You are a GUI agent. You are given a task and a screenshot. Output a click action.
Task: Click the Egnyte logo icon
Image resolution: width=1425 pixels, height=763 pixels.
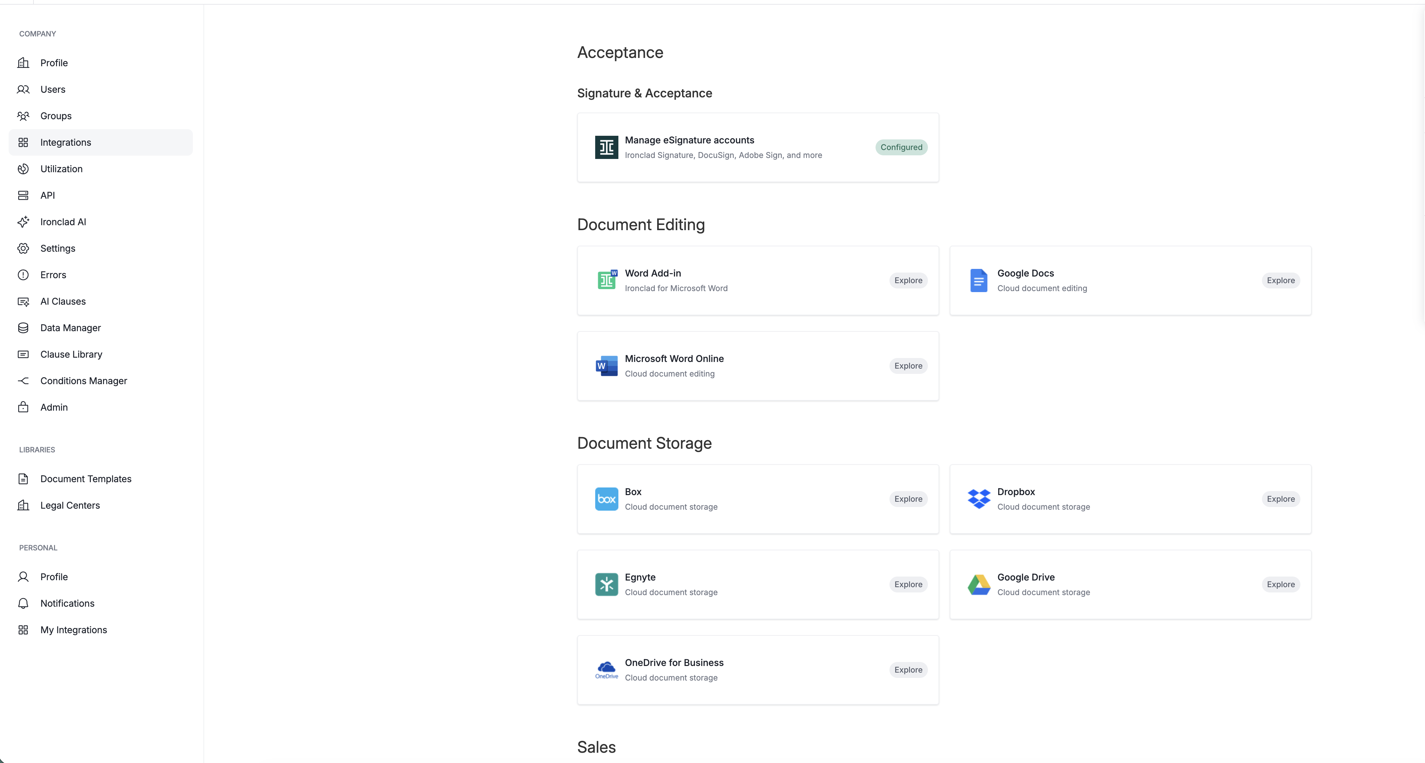pyautogui.click(x=606, y=585)
